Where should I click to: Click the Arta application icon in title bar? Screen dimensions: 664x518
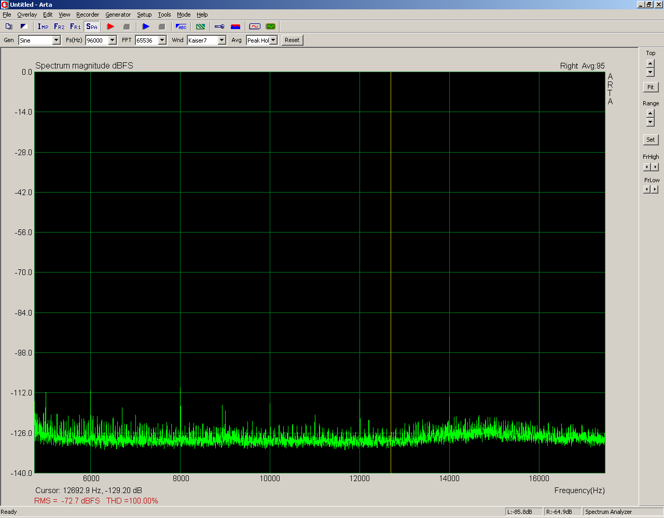5,5
